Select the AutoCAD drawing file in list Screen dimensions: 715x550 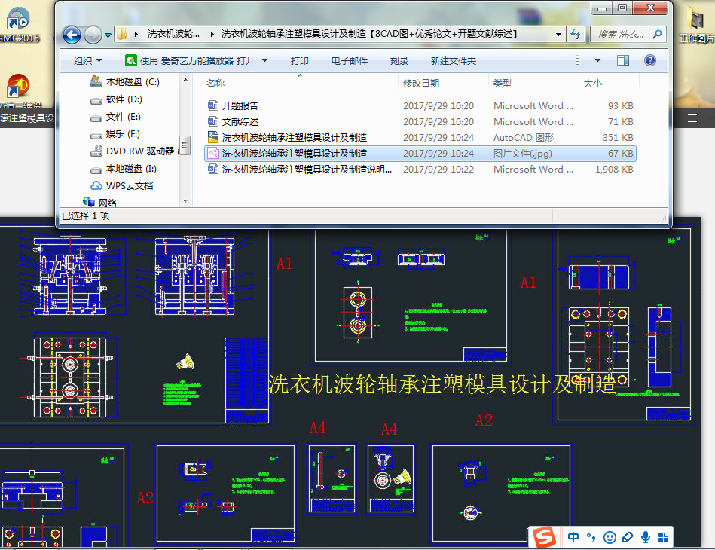(294, 138)
